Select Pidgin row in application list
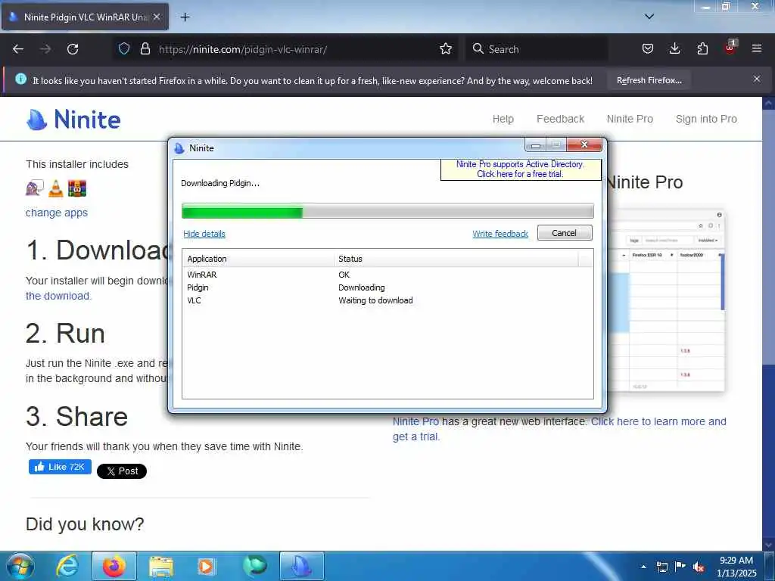The height and width of the screenshot is (581, 775). point(387,287)
